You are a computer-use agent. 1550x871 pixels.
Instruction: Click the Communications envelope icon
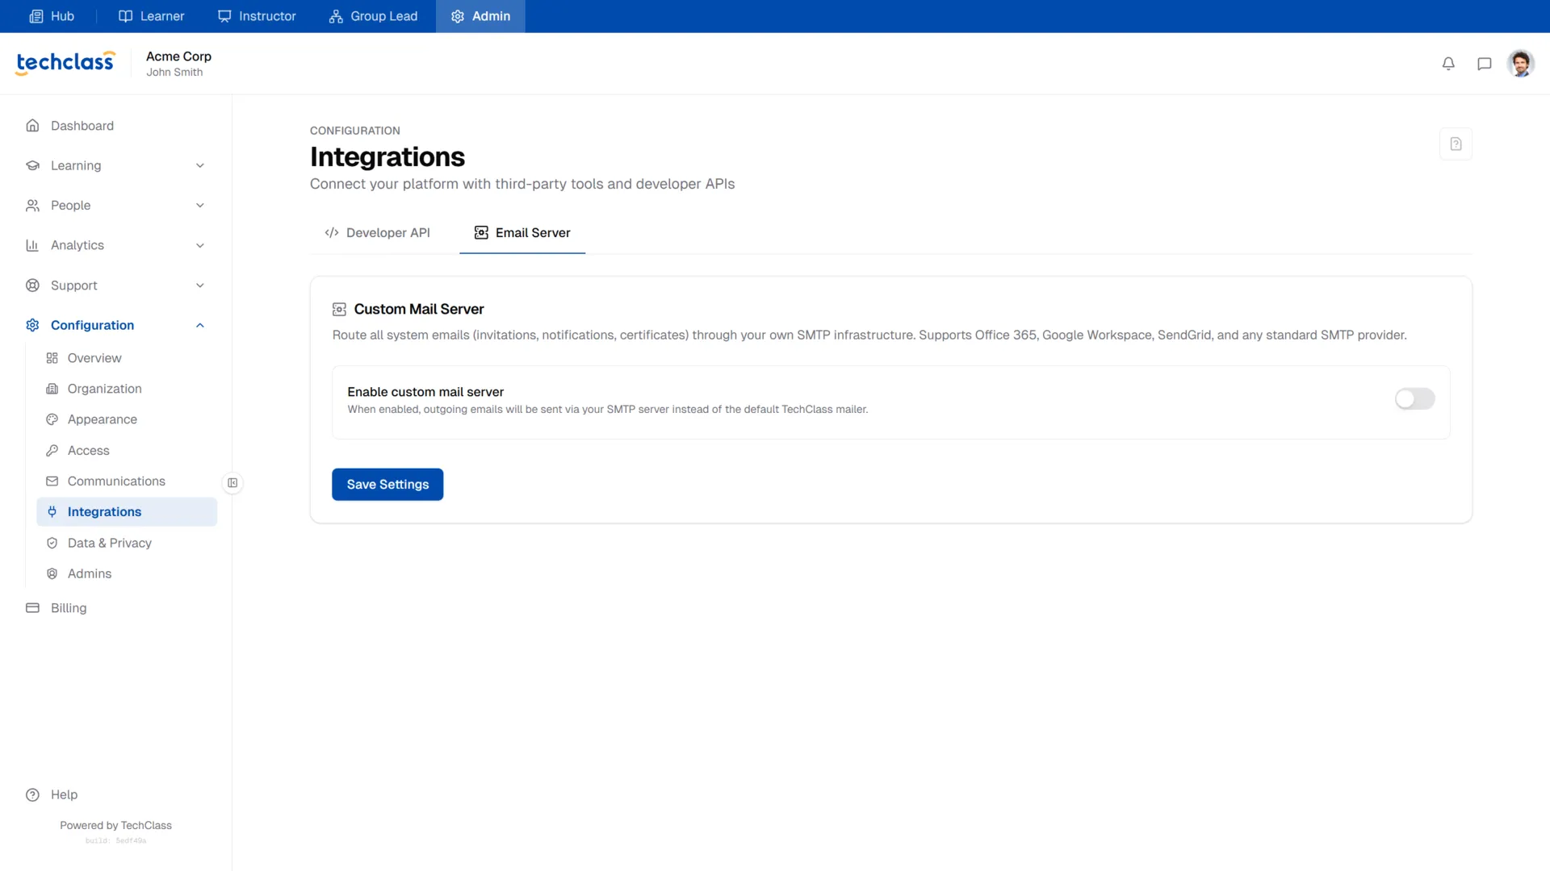click(x=52, y=481)
